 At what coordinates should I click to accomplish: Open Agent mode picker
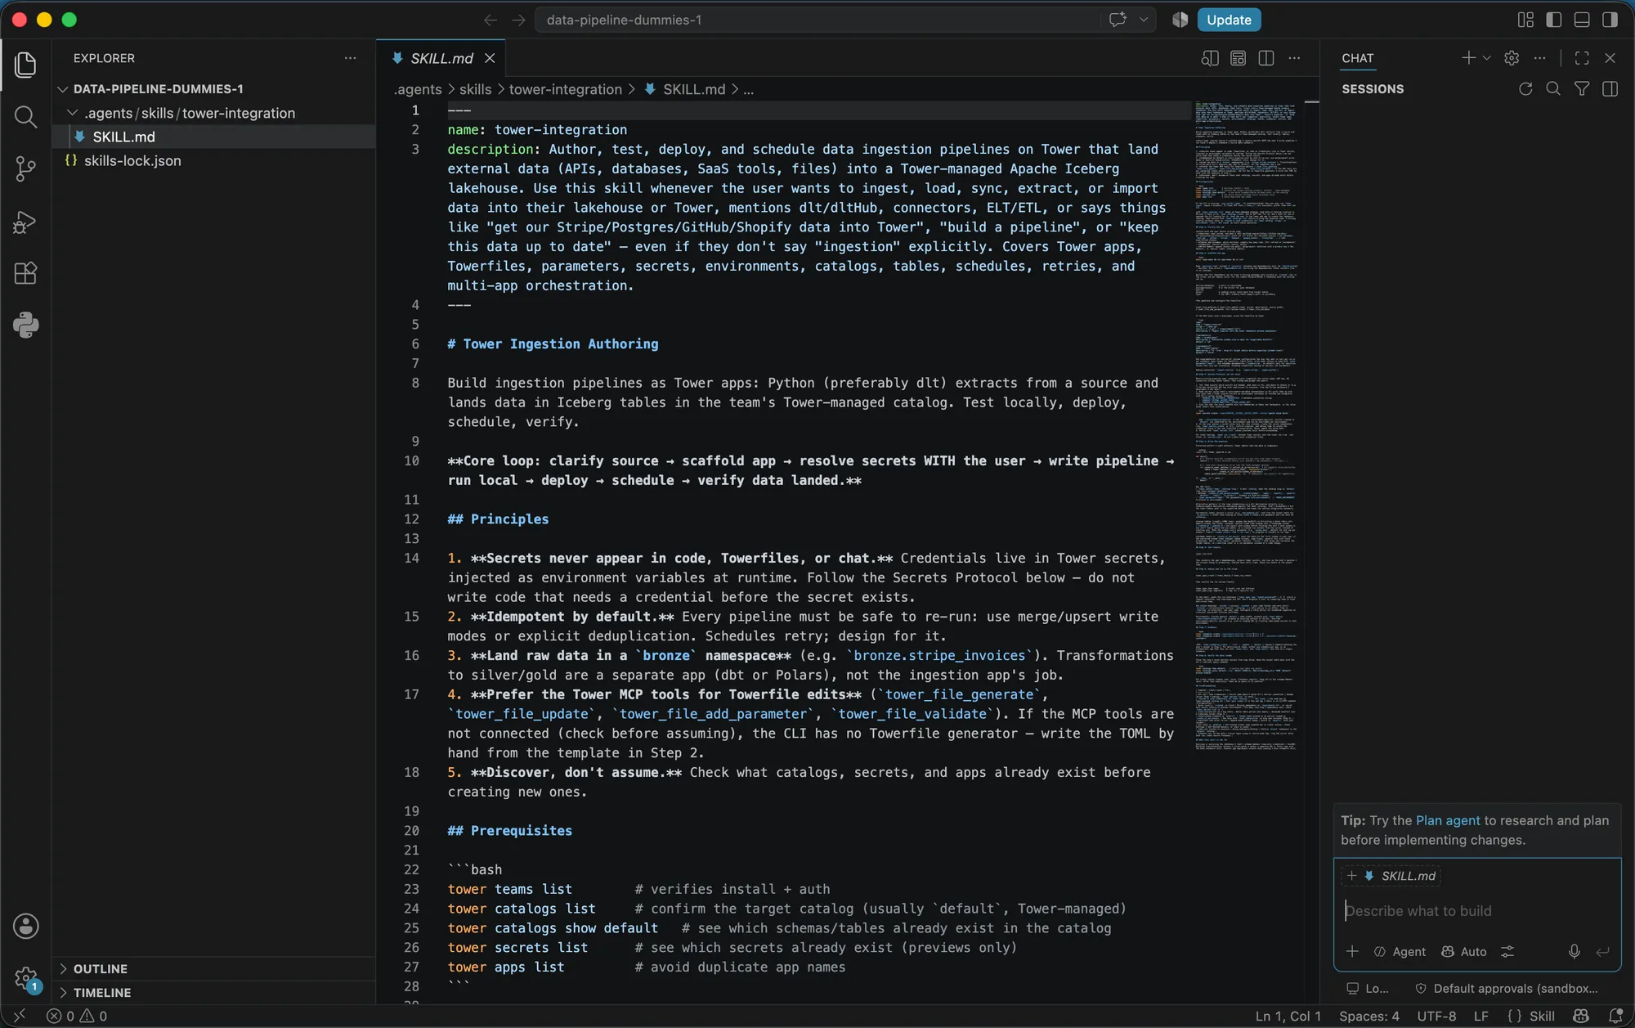click(x=1400, y=951)
